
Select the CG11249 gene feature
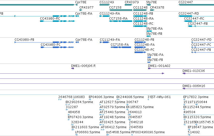click(105, 5)
